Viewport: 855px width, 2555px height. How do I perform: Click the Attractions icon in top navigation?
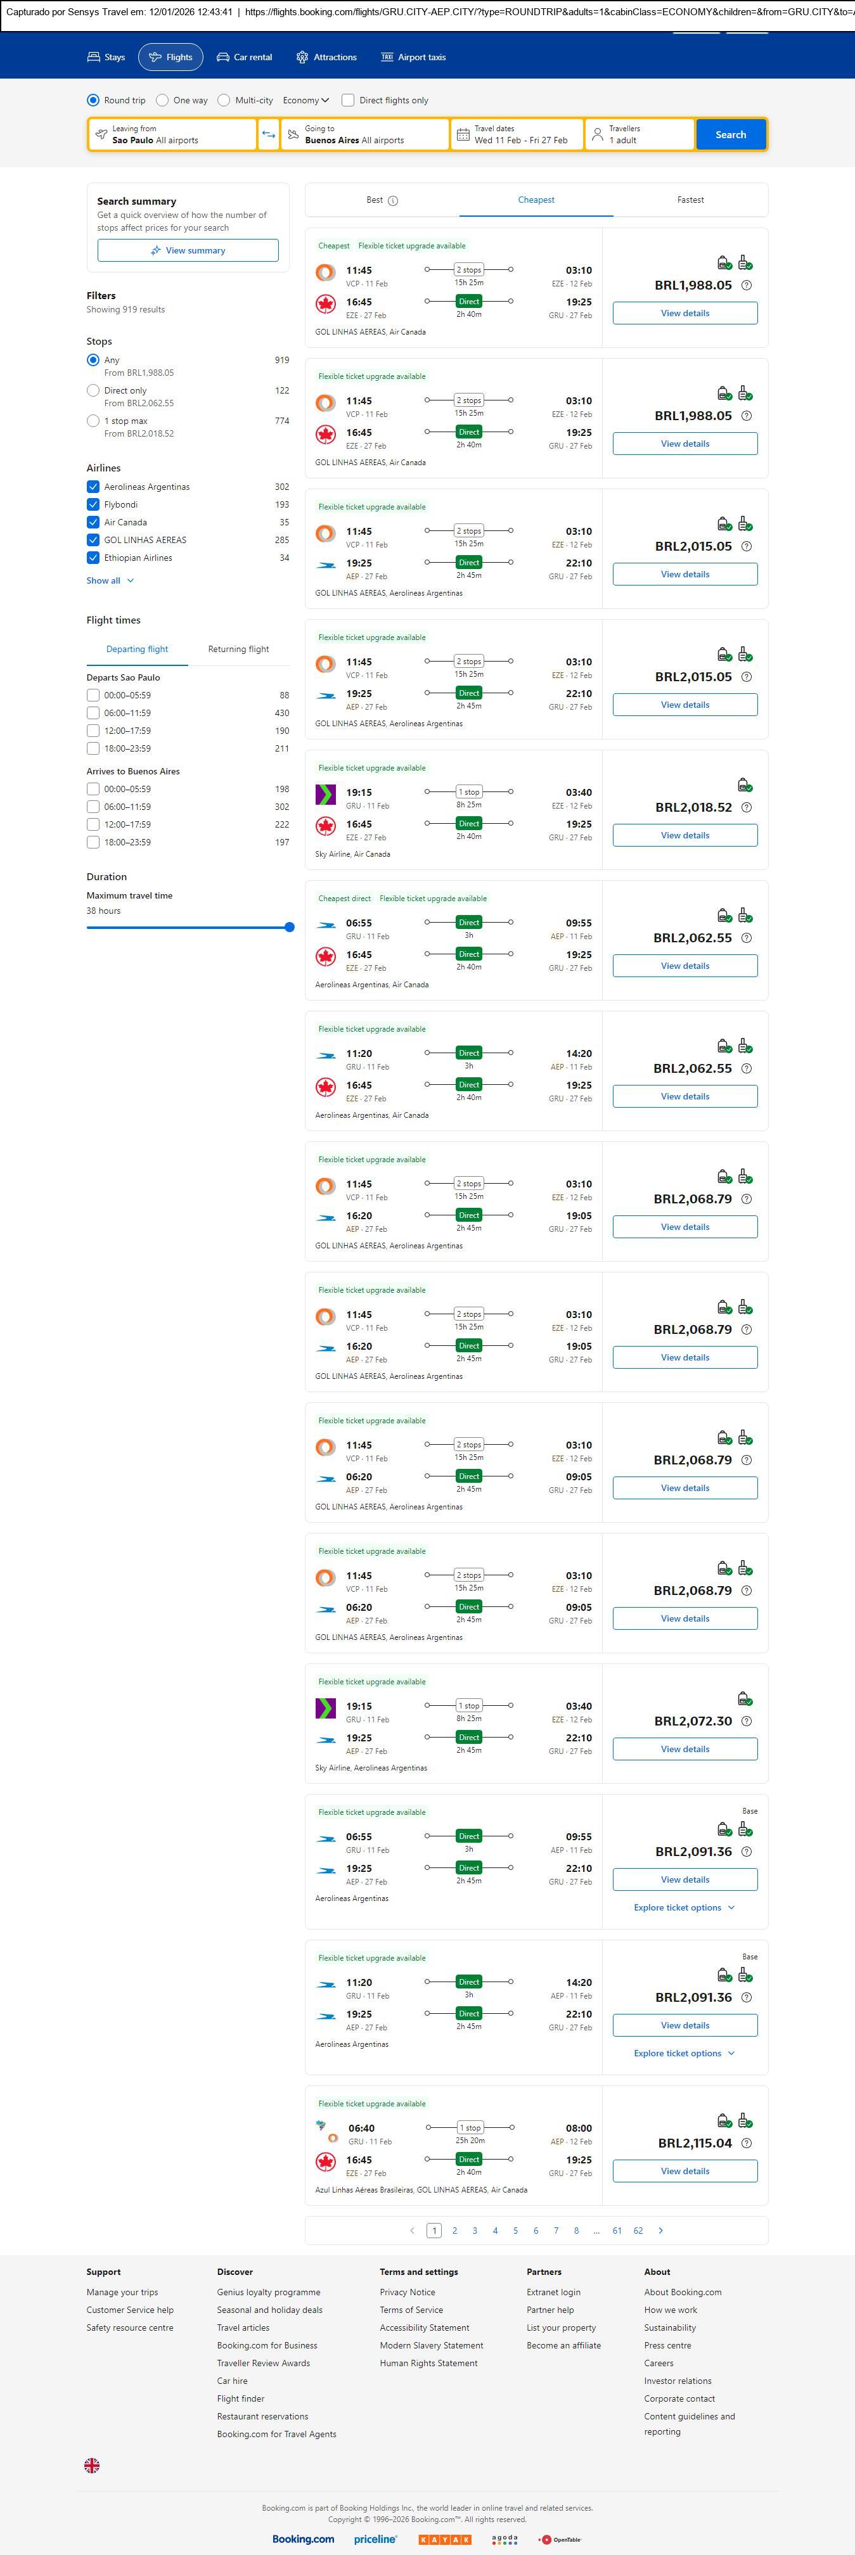click(302, 58)
